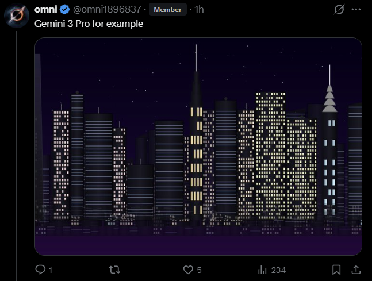Click the 234 views count

click(x=278, y=270)
